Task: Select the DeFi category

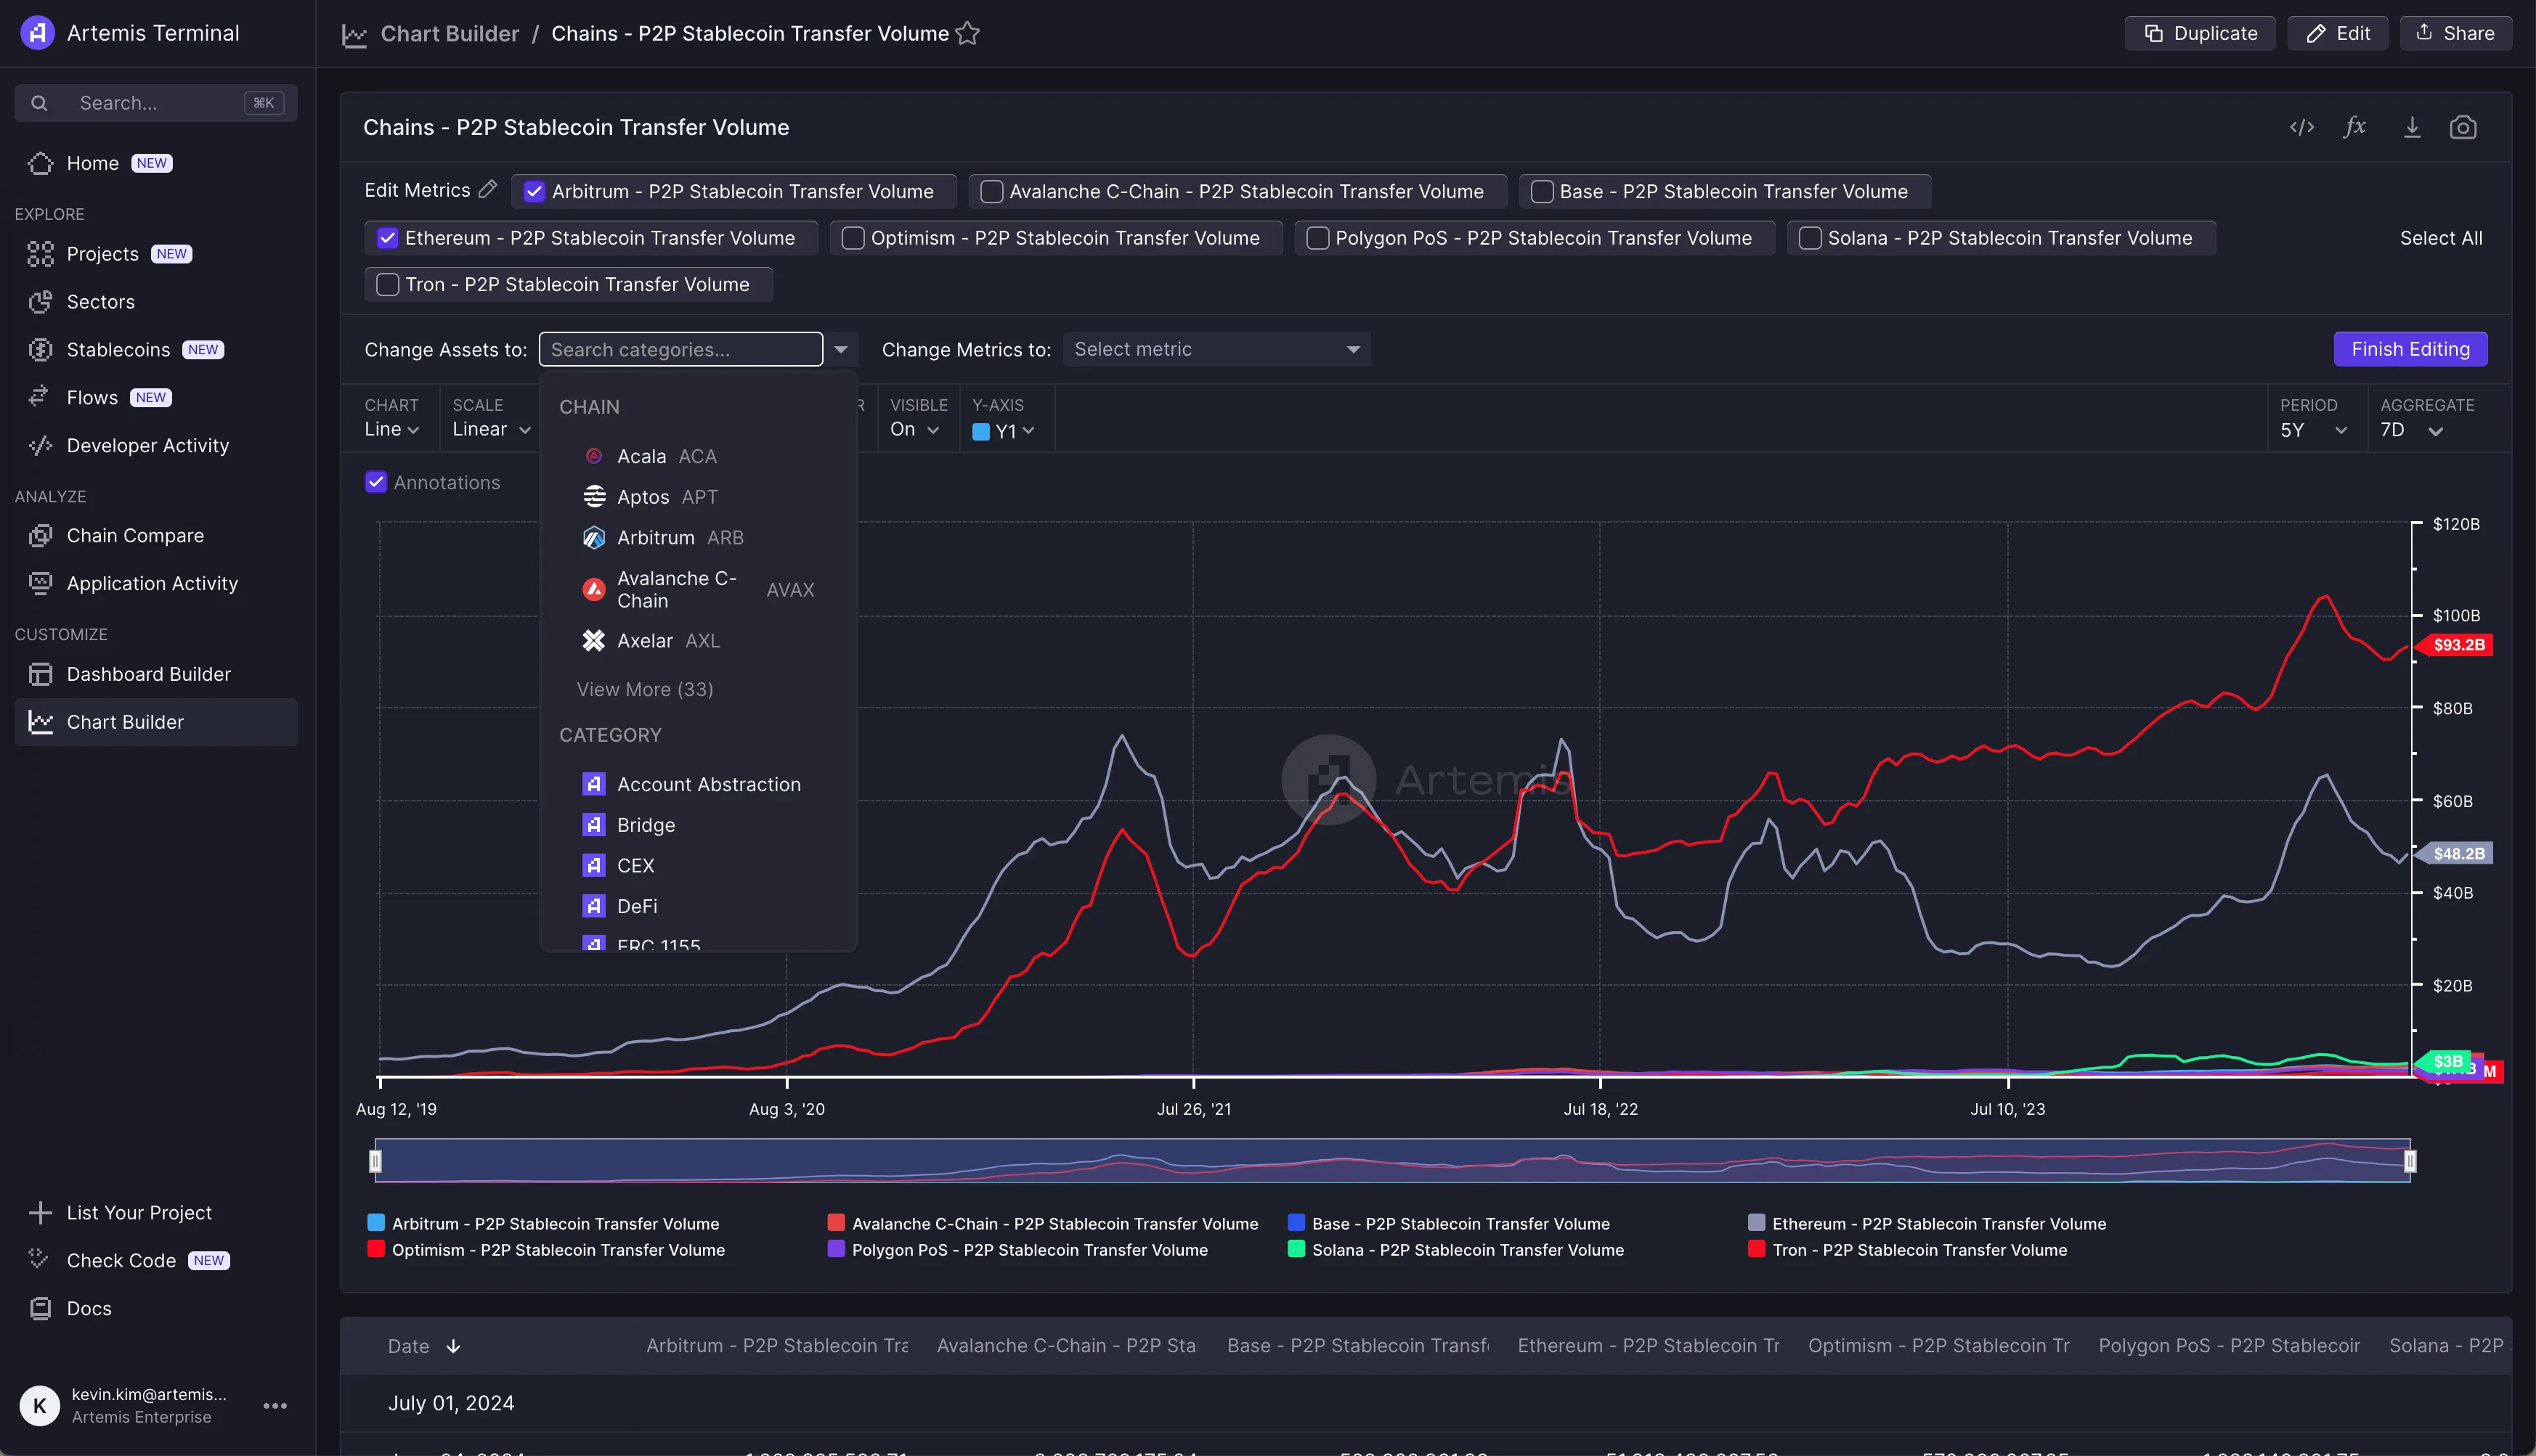Action: [x=699, y=906]
